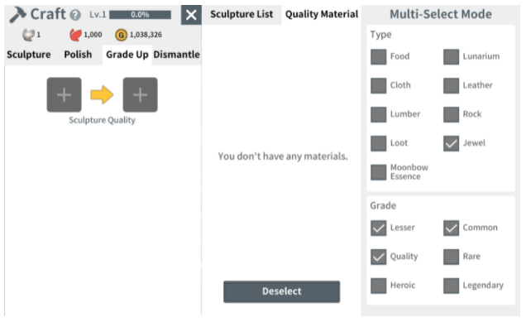The image size is (526, 322).
Task: Add sculpture in the left plus slot
Action: [x=64, y=95]
